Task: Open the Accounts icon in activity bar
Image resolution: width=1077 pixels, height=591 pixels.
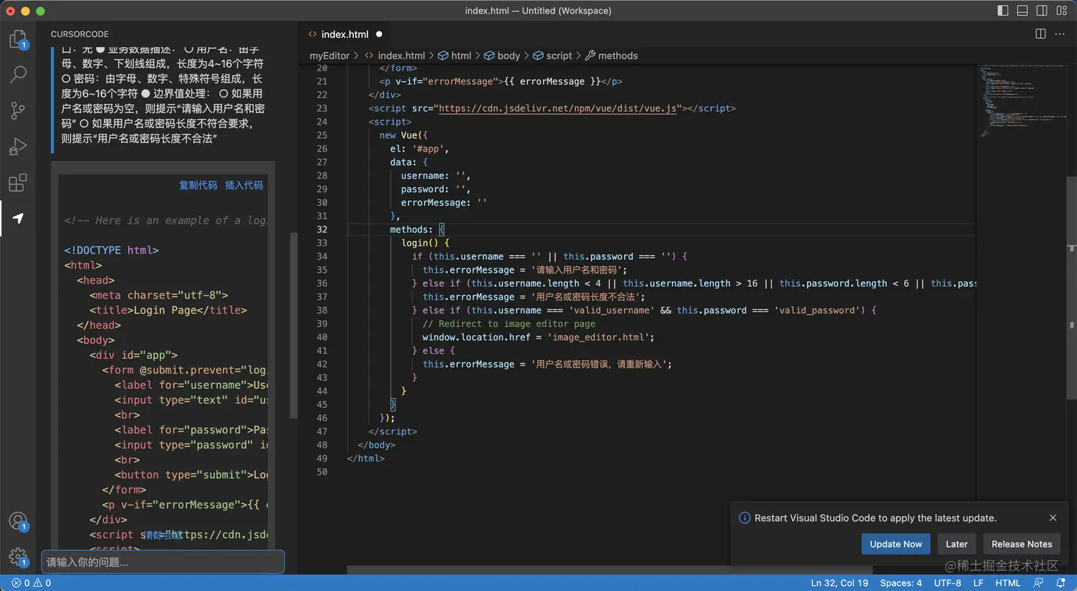Action: click(x=18, y=521)
